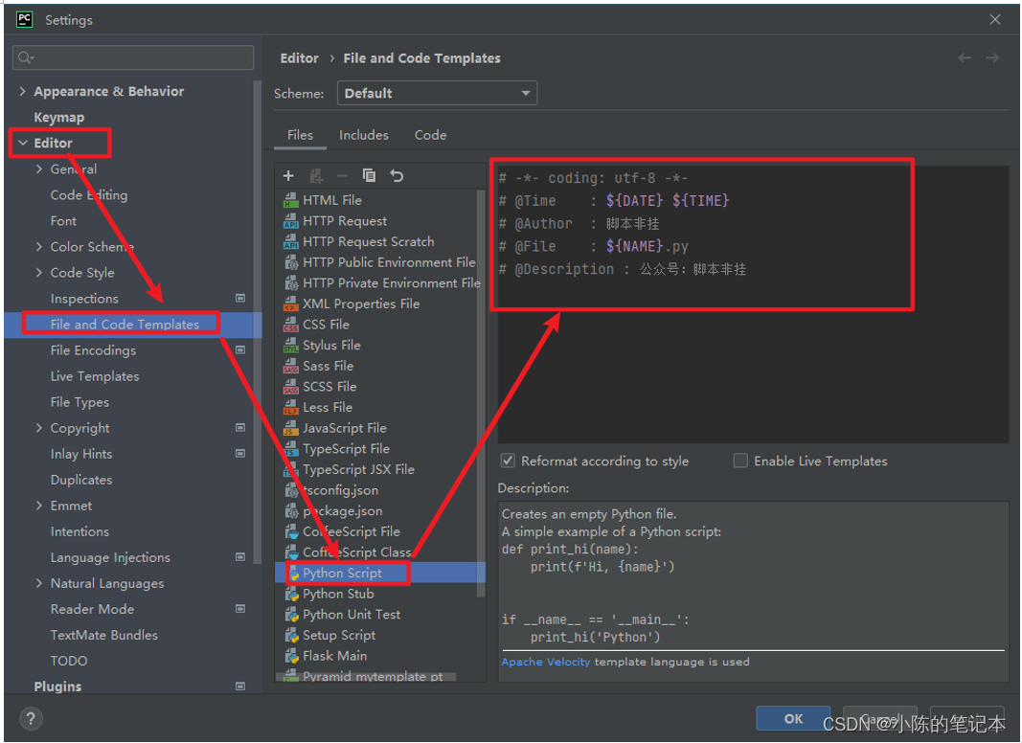The height and width of the screenshot is (743, 1022).
Task: Click the navigate forward arrow icon
Action: point(992,58)
